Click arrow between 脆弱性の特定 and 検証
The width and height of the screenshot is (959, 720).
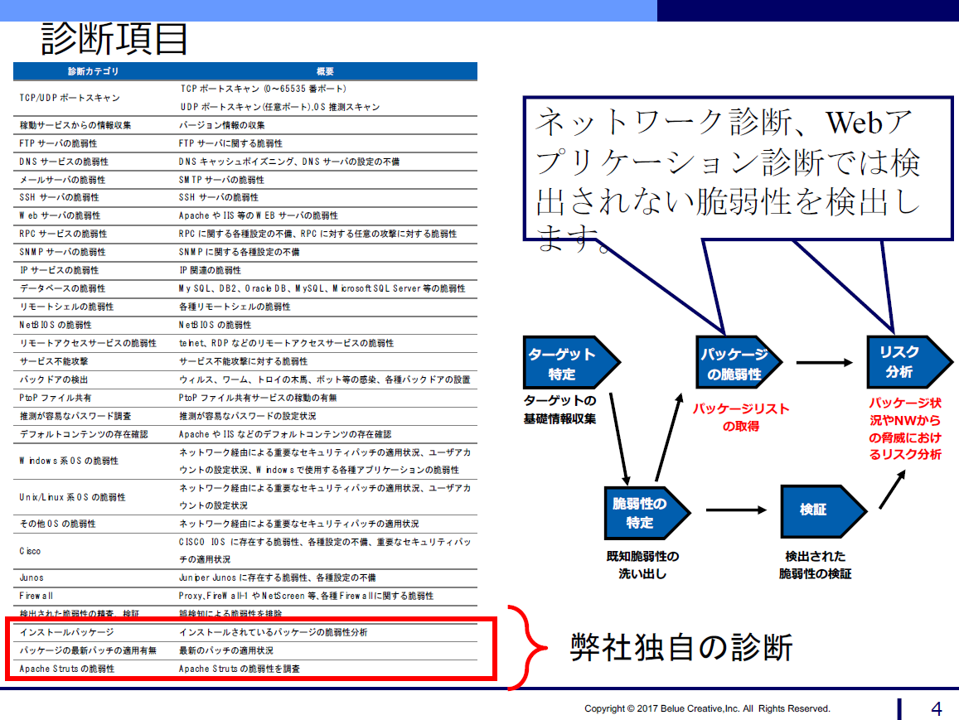click(x=735, y=510)
